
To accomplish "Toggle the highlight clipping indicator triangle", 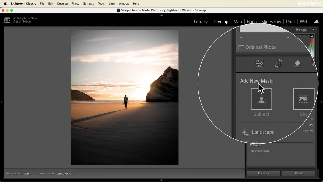I will [312, 36].
